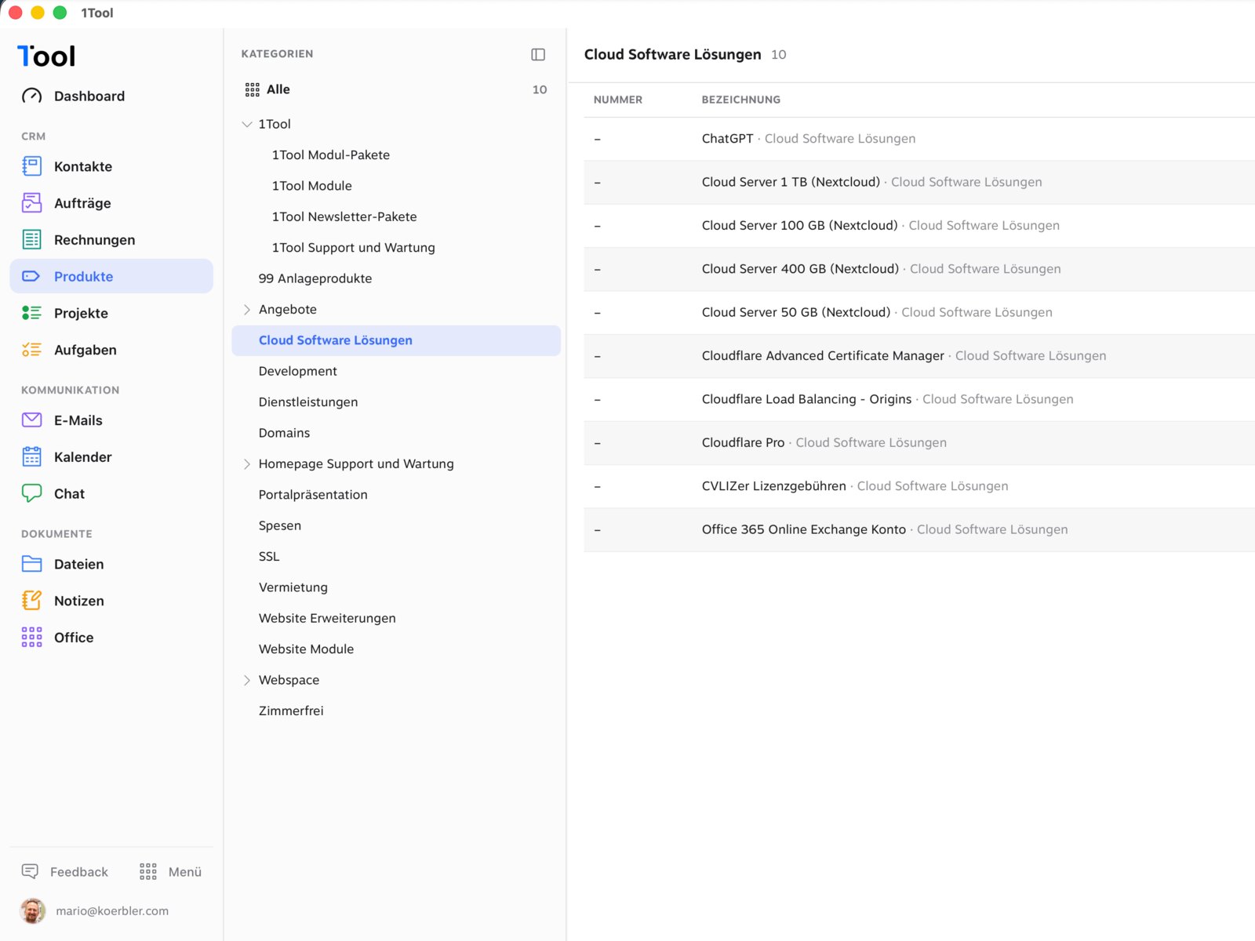
Task: Click mario@koerbler.com account name
Action: 112,910
